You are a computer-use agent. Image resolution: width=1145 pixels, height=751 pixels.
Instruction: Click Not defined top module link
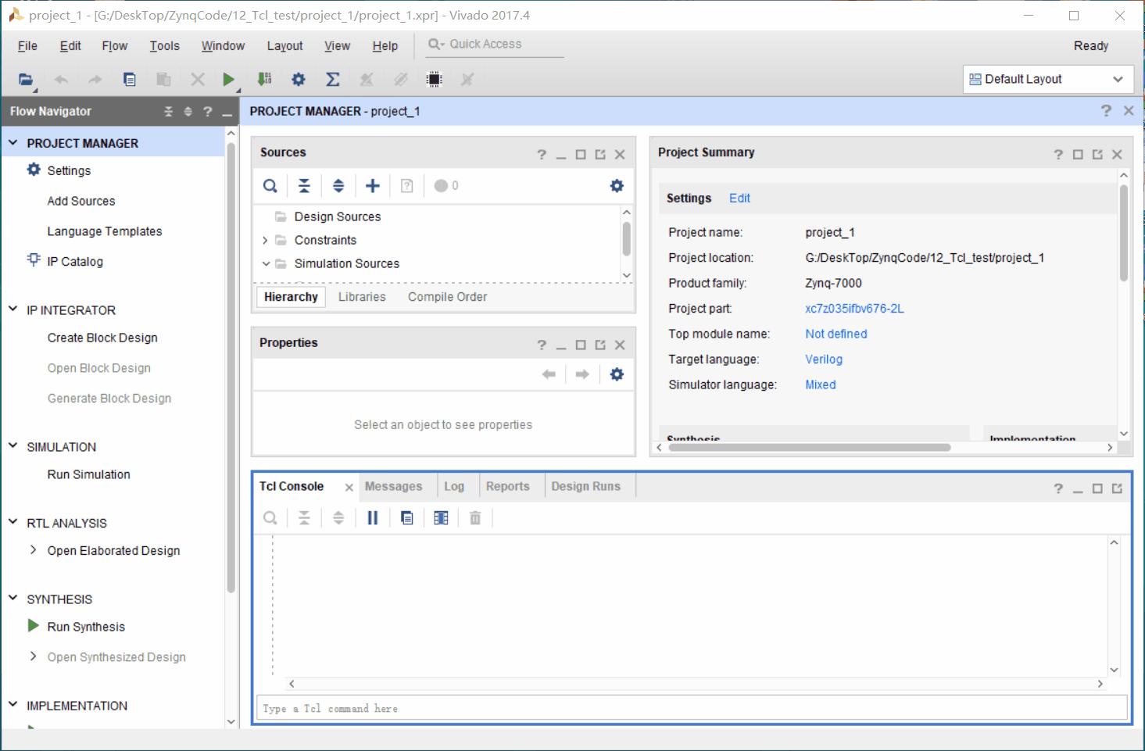point(836,334)
